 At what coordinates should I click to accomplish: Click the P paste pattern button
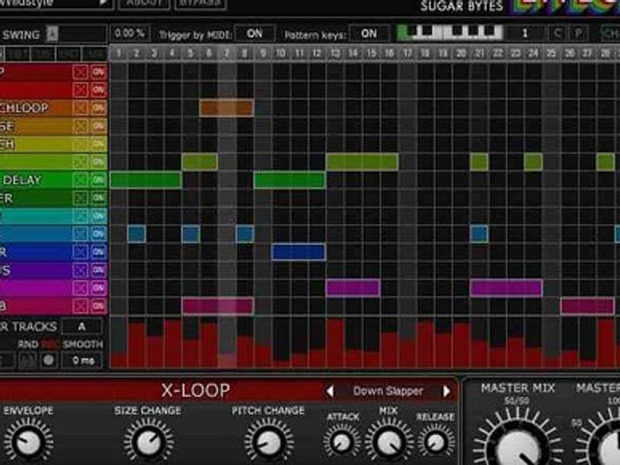[x=578, y=33]
